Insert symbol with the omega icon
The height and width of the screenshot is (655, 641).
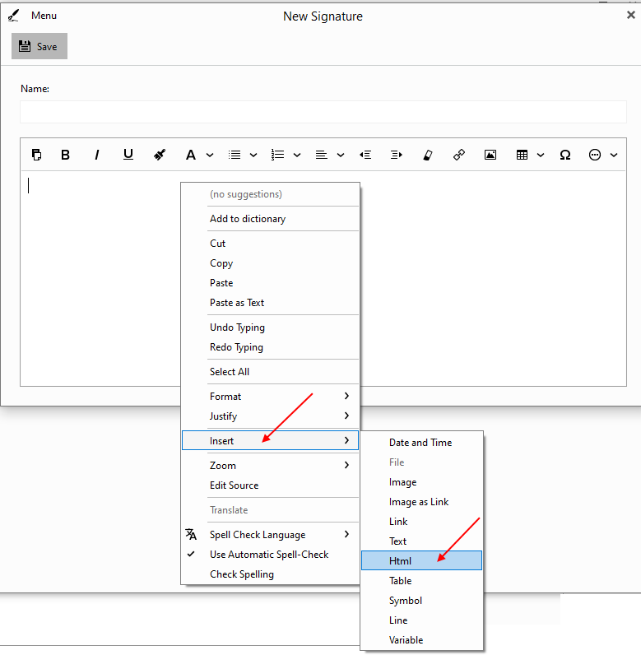(565, 155)
